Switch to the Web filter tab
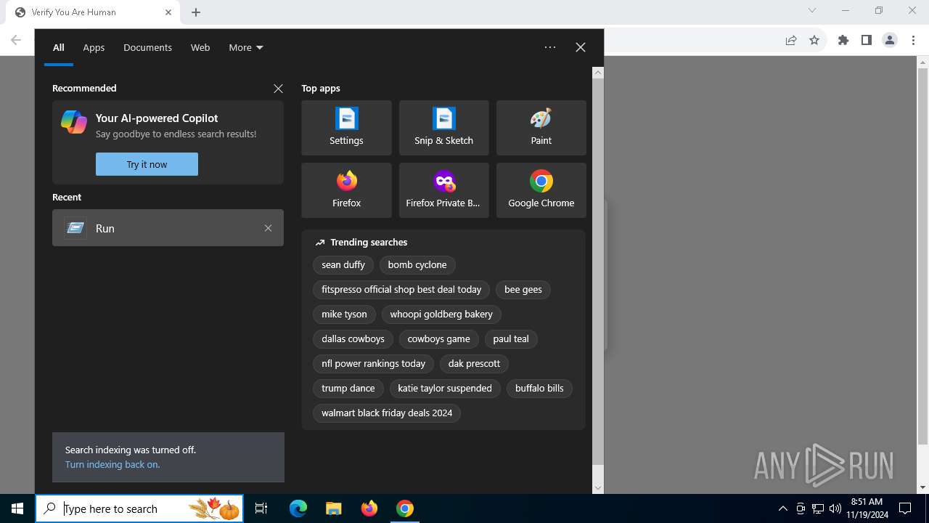Image resolution: width=929 pixels, height=523 pixels. point(200,48)
